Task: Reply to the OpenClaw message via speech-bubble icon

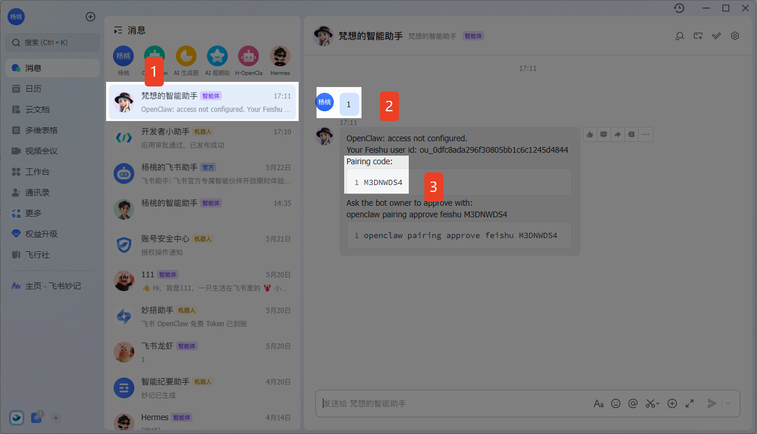Action: coord(604,134)
